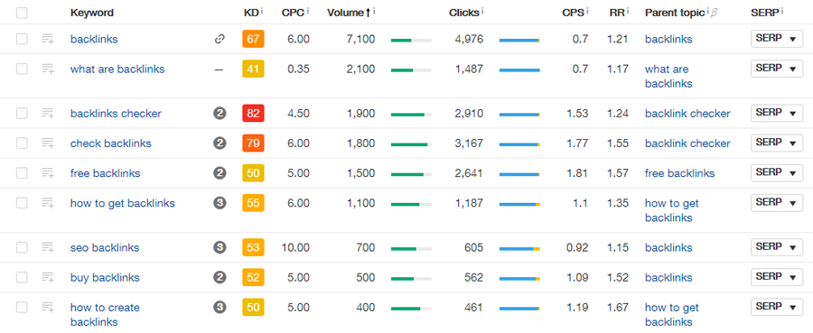
Task: Open 'backlinks' parent topic in buy backlinks row
Action: click(668, 278)
